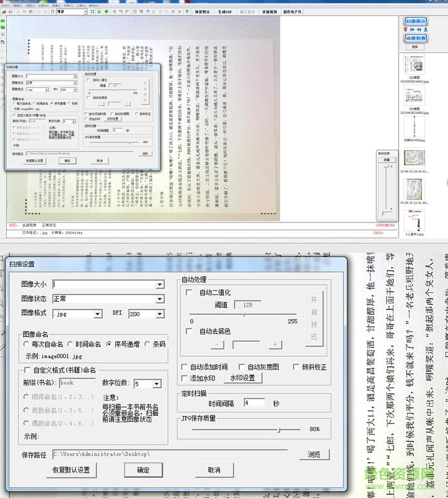Click the 水印设置 button in enlarged dialog
Image resolution: width=448 pixels, height=498 pixels.
pos(243,378)
